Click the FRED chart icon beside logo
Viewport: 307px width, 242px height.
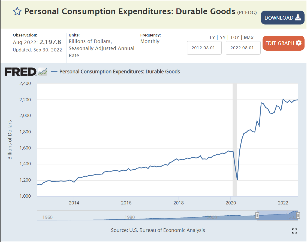pos(43,72)
